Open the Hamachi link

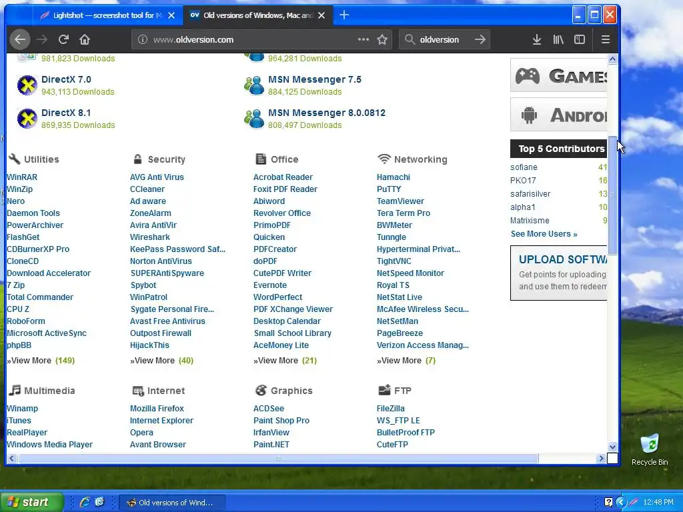394,177
